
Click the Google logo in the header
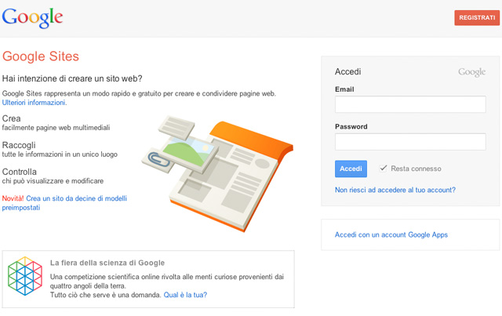coord(33,18)
